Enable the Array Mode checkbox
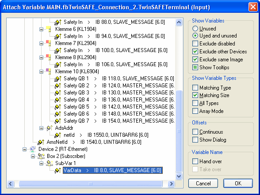This screenshot has height=195, width=260. click(195, 111)
